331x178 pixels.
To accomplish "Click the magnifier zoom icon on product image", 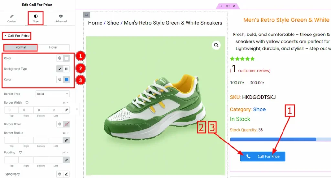I will (x=216, y=45).
